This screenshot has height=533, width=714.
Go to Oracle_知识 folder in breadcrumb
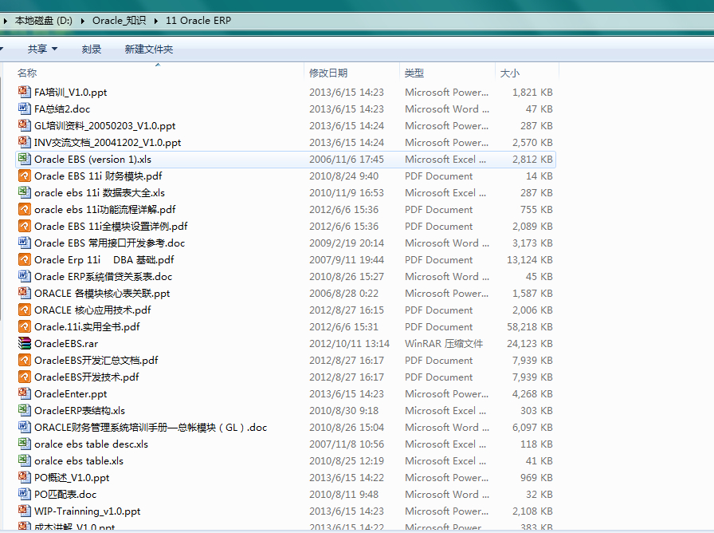click(x=119, y=21)
